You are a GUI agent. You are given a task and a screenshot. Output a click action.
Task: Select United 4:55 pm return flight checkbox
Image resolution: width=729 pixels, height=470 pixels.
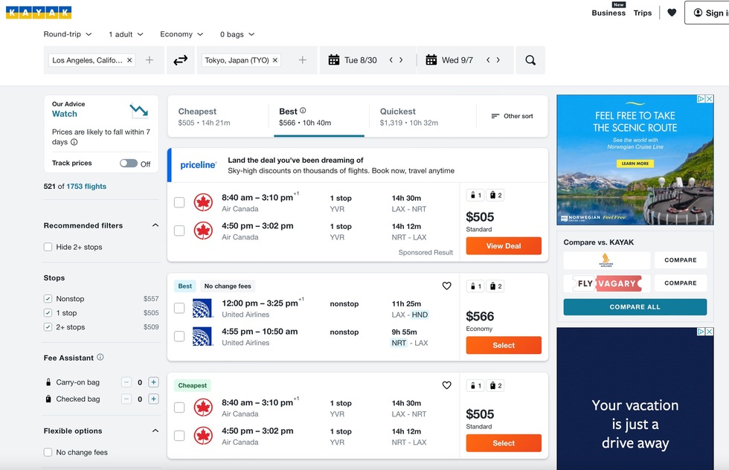pos(179,336)
